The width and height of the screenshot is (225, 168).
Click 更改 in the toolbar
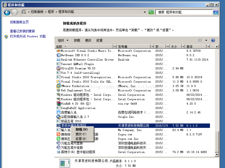coord(88,40)
